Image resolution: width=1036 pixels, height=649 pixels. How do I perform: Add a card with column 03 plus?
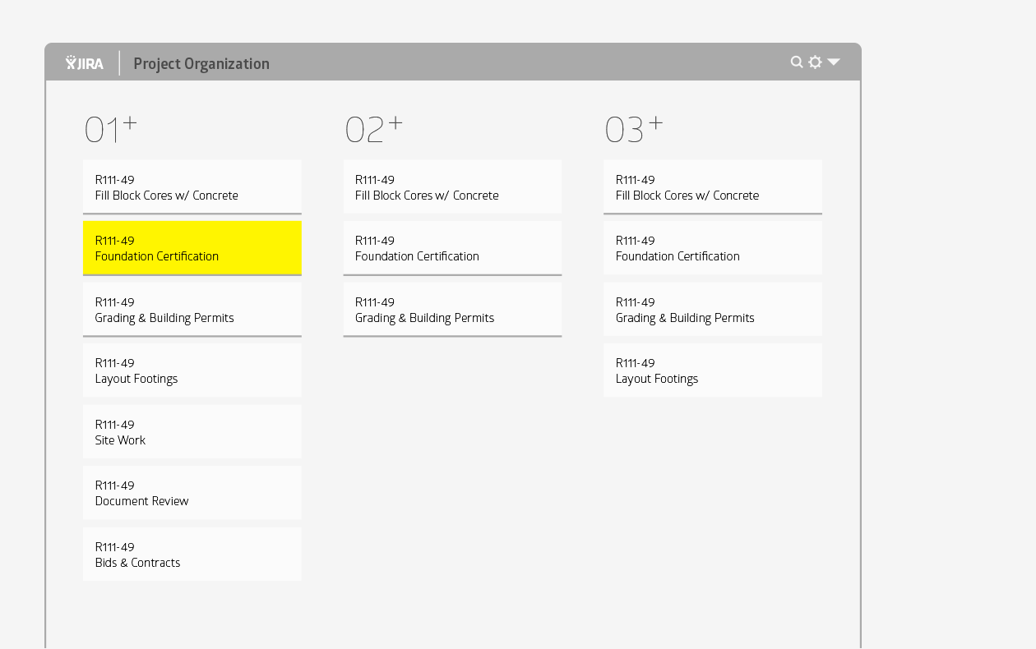655,123
